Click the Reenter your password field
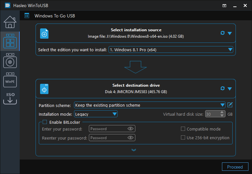 (112, 138)
